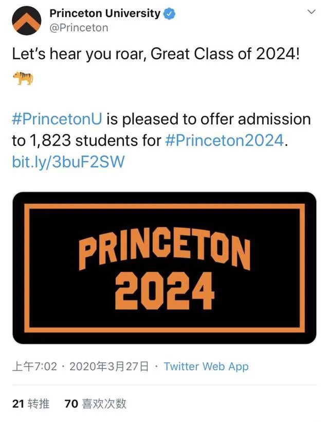Viewport: 329px width, 422px height.
Task: View the 21 转推 retweets list
Action: coord(31,403)
